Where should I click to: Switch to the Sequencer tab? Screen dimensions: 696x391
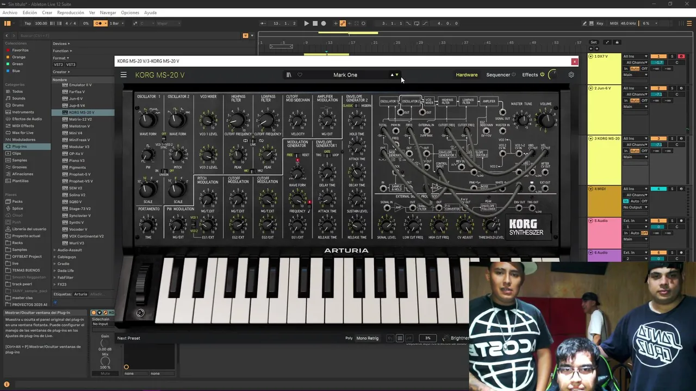tap(498, 75)
